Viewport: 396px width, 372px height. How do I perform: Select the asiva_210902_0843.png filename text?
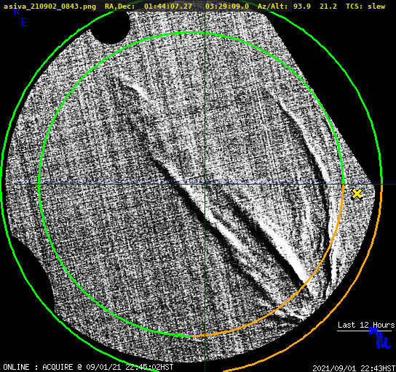(49, 7)
